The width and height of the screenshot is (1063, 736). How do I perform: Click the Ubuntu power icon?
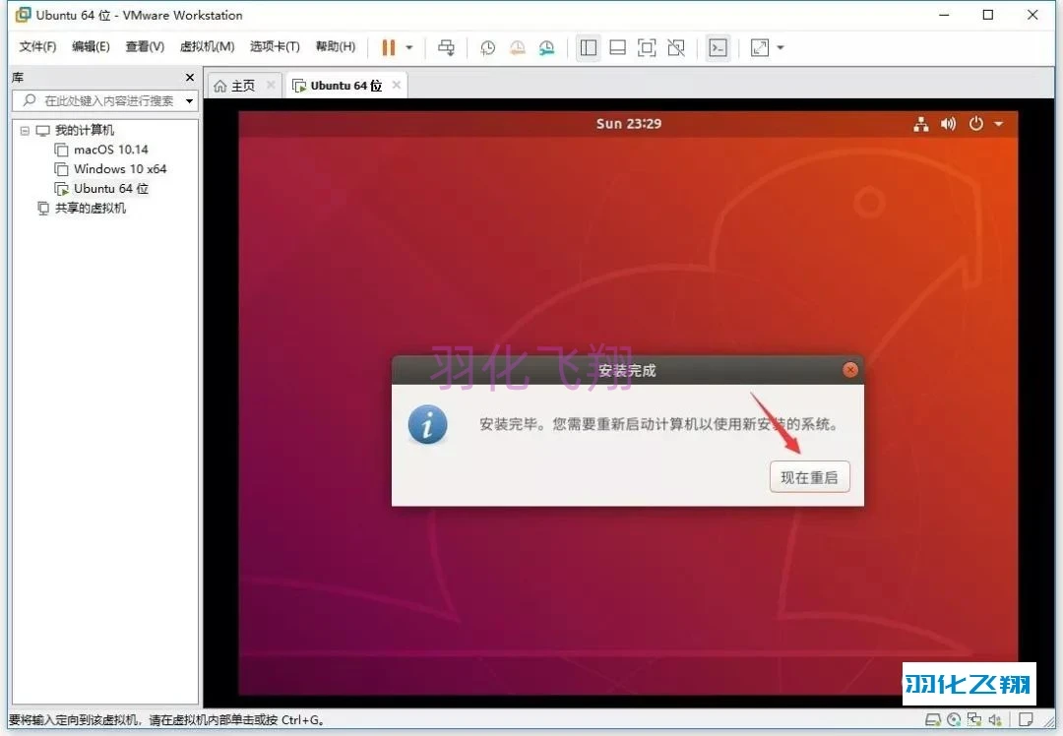click(x=975, y=124)
